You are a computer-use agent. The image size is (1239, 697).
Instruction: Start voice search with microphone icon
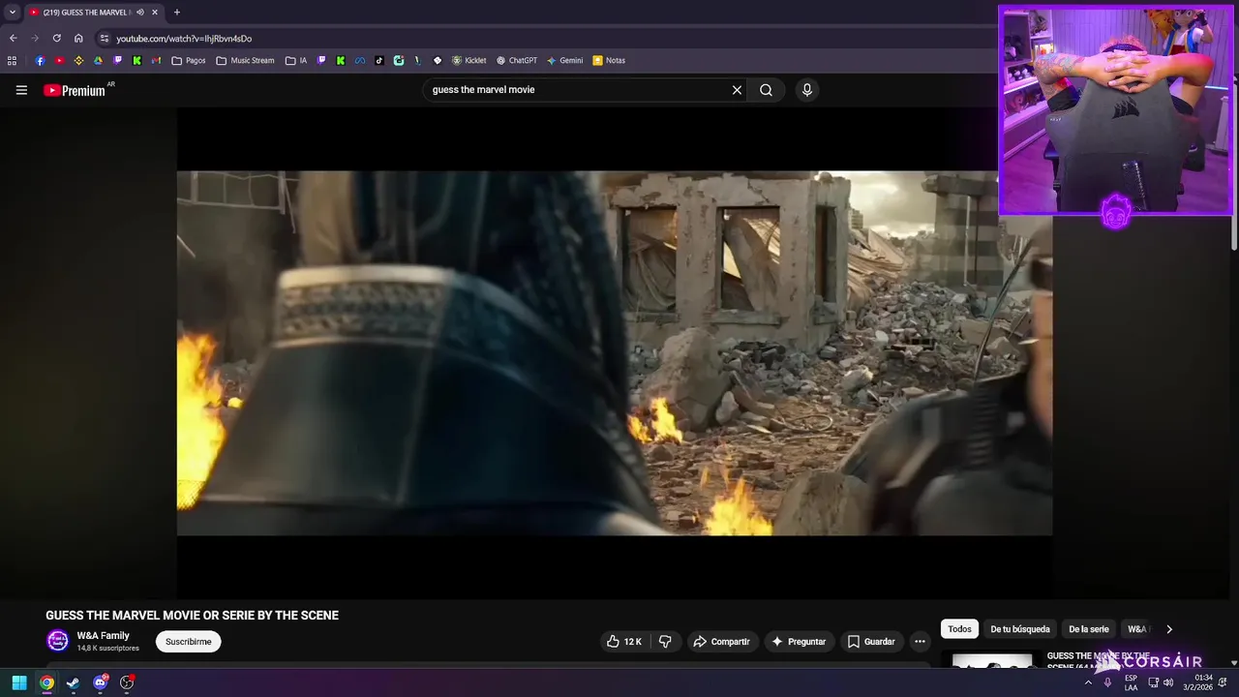[x=807, y=90]
